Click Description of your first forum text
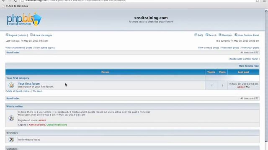 36,87
